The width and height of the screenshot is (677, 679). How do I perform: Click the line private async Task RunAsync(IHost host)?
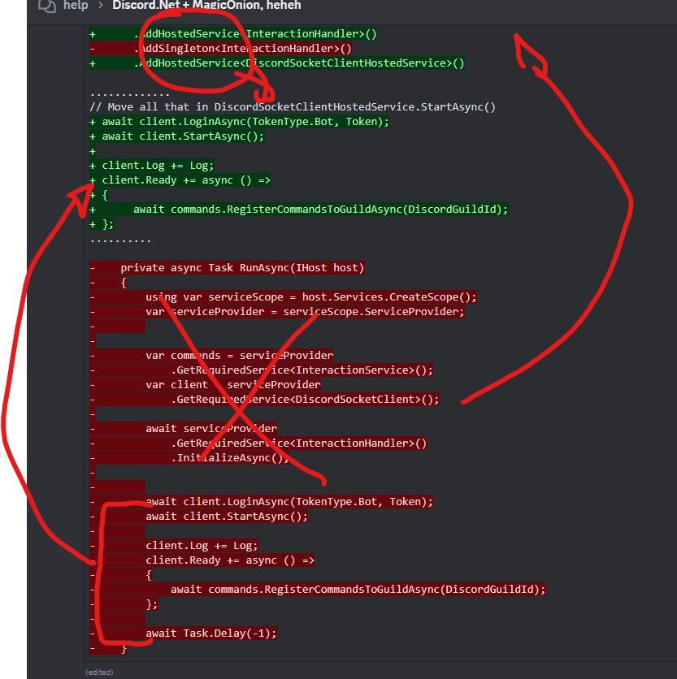tap(227, 268)
